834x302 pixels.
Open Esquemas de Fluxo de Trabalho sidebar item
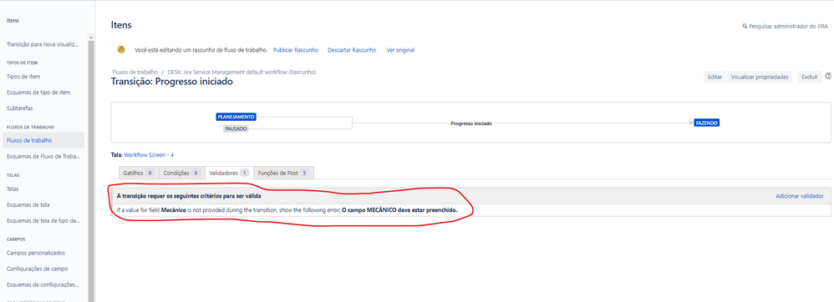pos(43,157)
